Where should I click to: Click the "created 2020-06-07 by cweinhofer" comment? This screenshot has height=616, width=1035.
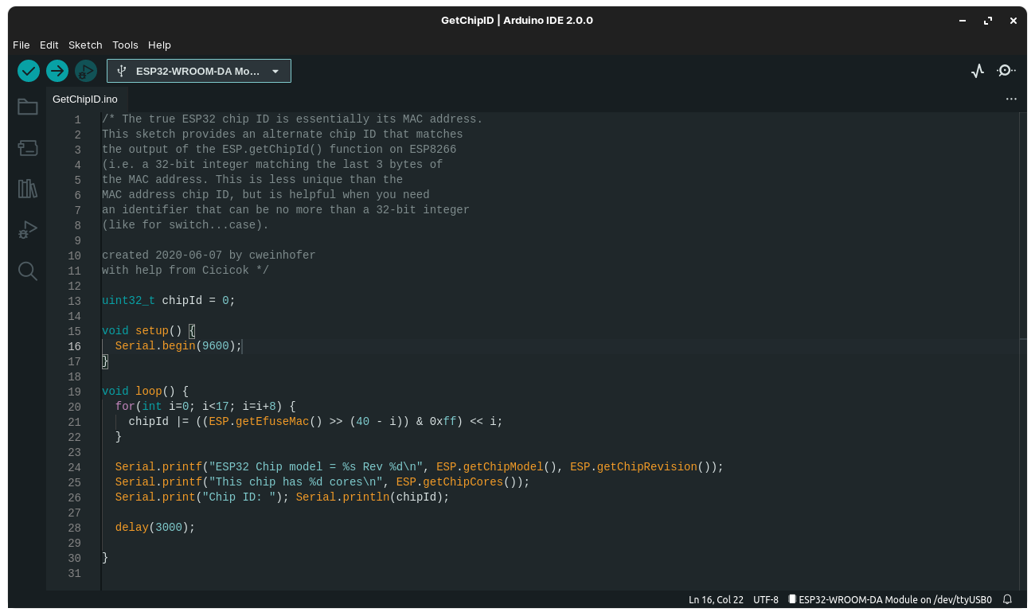(209, 255)
